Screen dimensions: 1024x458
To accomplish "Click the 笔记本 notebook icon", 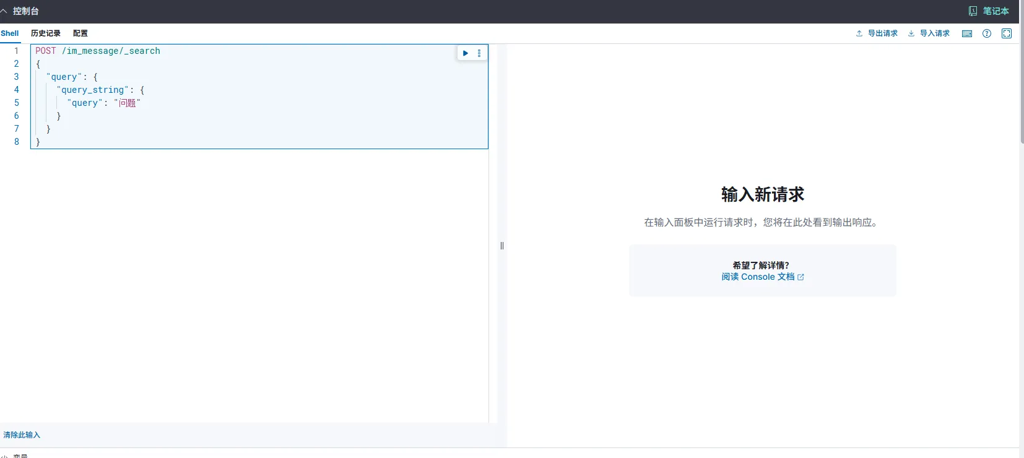I will tap(973, 11).
